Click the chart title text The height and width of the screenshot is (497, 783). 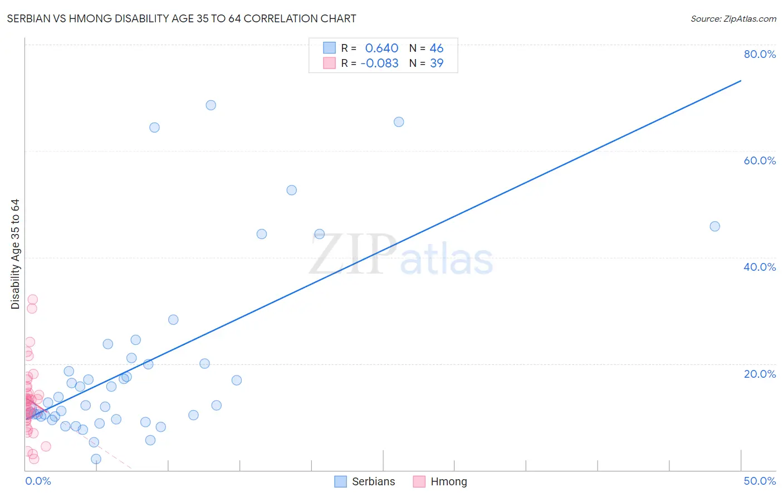coord(182,18)
